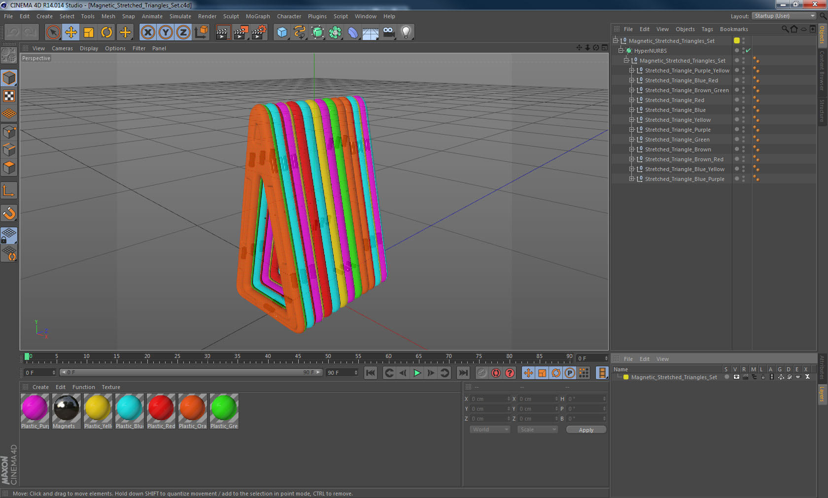Select the Plastic_Red material swatch

pyautogui.click(x=161, y=411)
